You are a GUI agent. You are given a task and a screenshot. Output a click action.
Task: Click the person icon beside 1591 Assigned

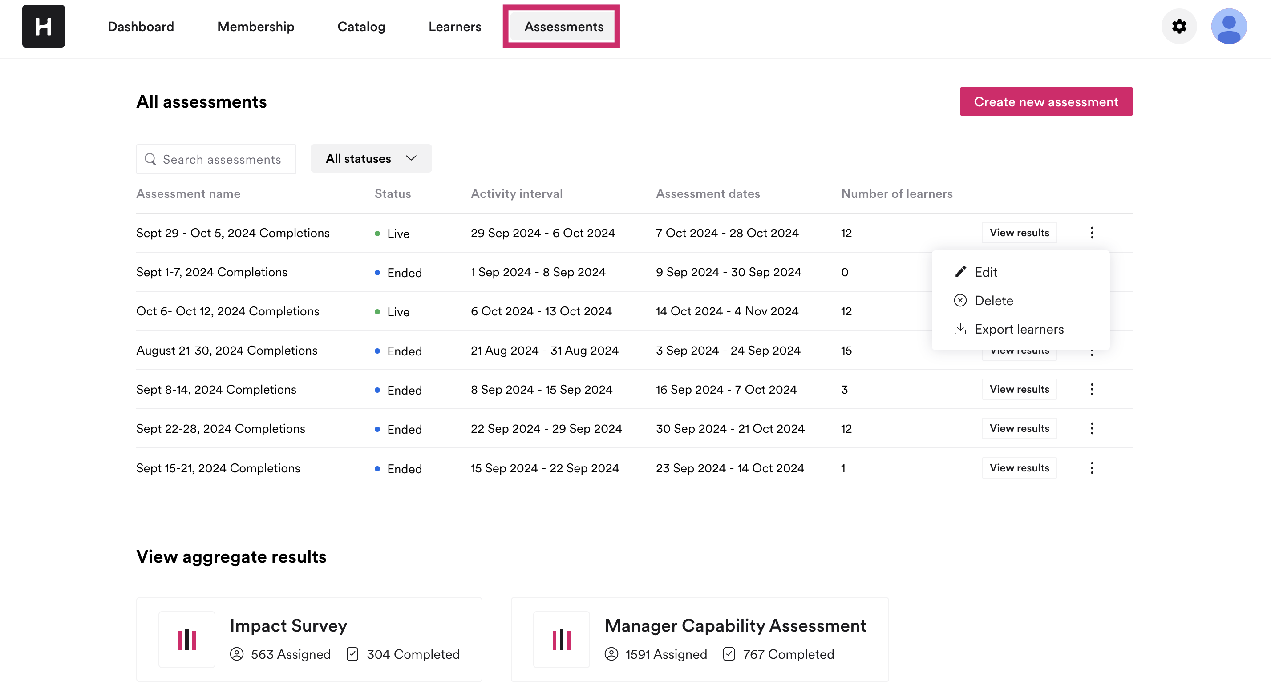611,654
